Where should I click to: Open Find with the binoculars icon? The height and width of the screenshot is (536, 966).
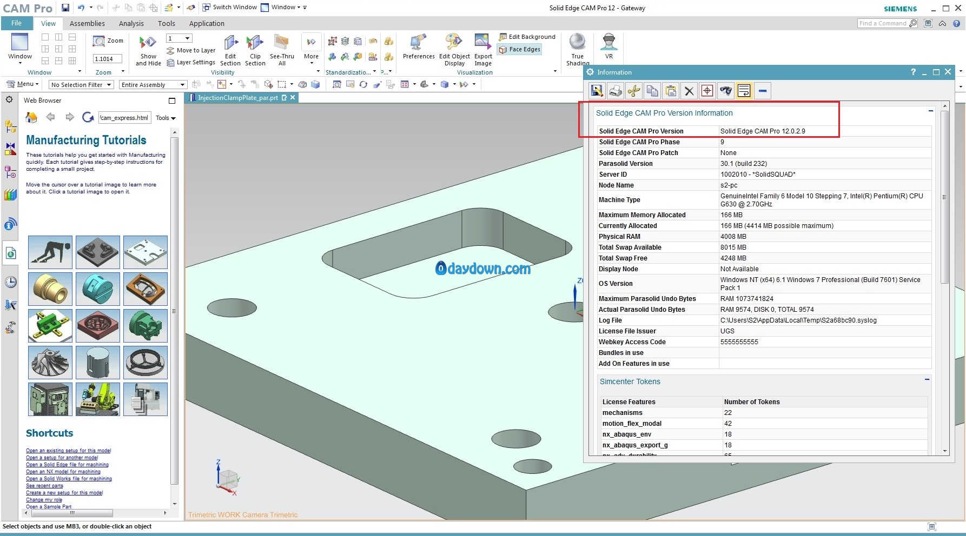[726, 91]
